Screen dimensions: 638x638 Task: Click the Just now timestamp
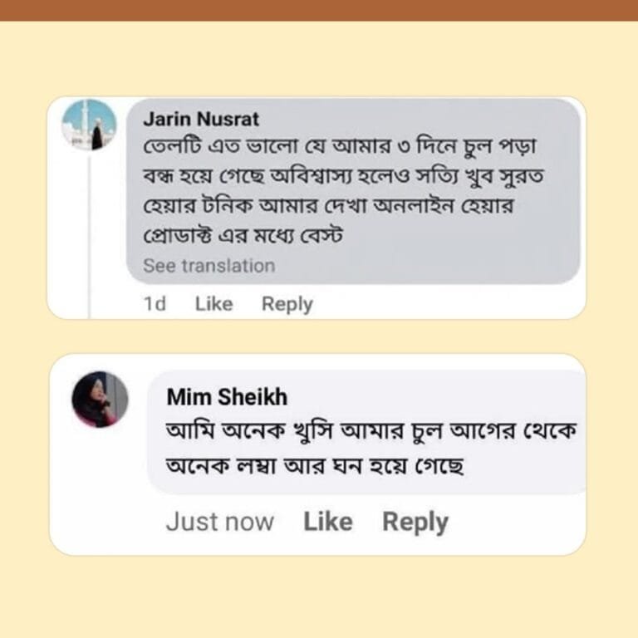(219, 522)
